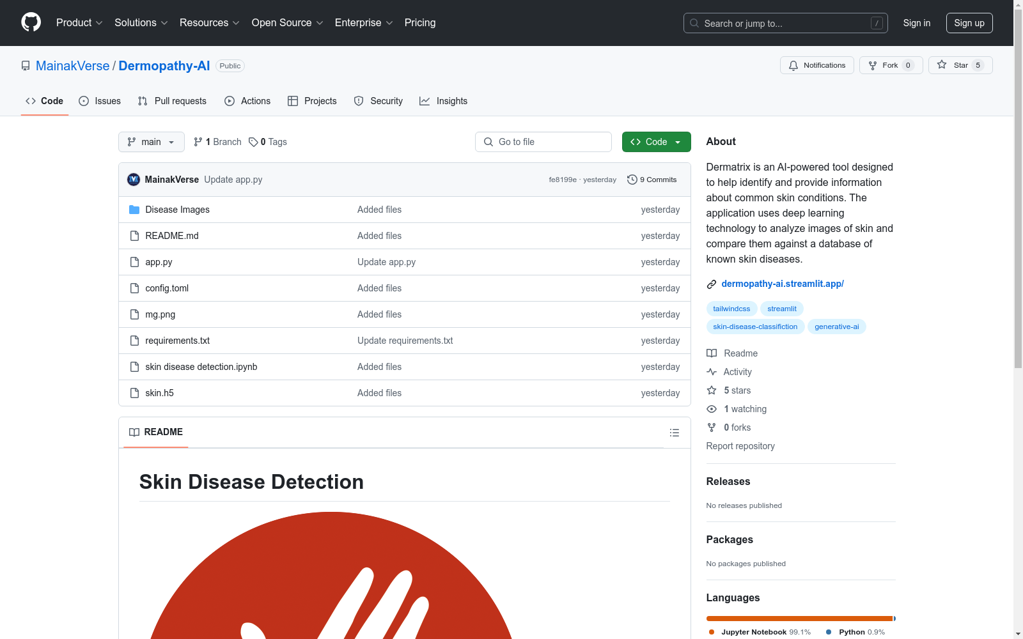Viewport: 1023px width, 639px height.
Task: Open the README outline list icon
Action: point(674,433)
